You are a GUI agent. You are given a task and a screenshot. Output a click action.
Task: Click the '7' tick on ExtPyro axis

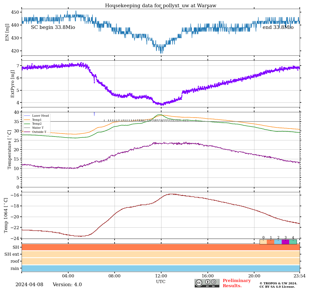click(x=18, y=66)
